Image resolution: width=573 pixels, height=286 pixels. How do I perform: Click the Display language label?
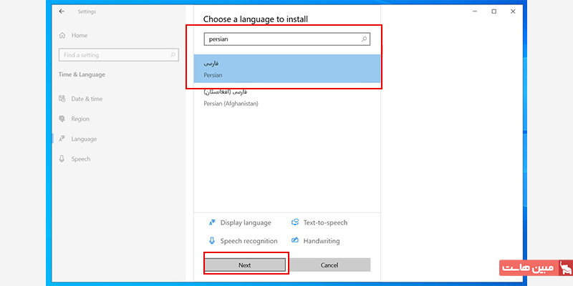tap(246, 222)
